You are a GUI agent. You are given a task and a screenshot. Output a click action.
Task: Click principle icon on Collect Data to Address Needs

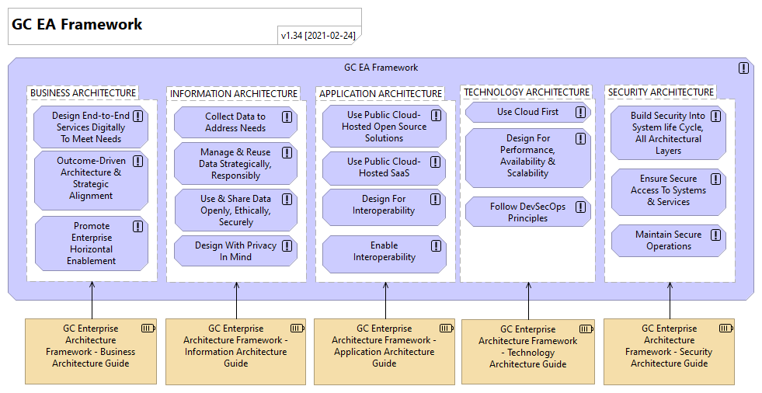[287, 117]
